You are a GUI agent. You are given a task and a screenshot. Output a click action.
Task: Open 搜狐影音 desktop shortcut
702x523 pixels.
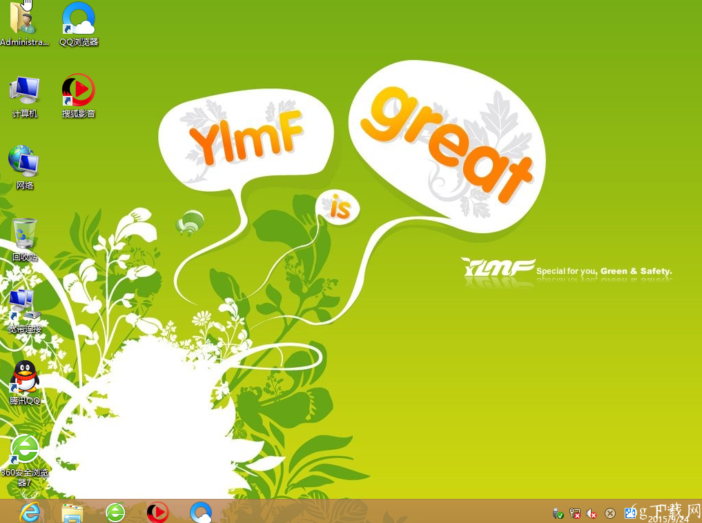coord(79,96)
